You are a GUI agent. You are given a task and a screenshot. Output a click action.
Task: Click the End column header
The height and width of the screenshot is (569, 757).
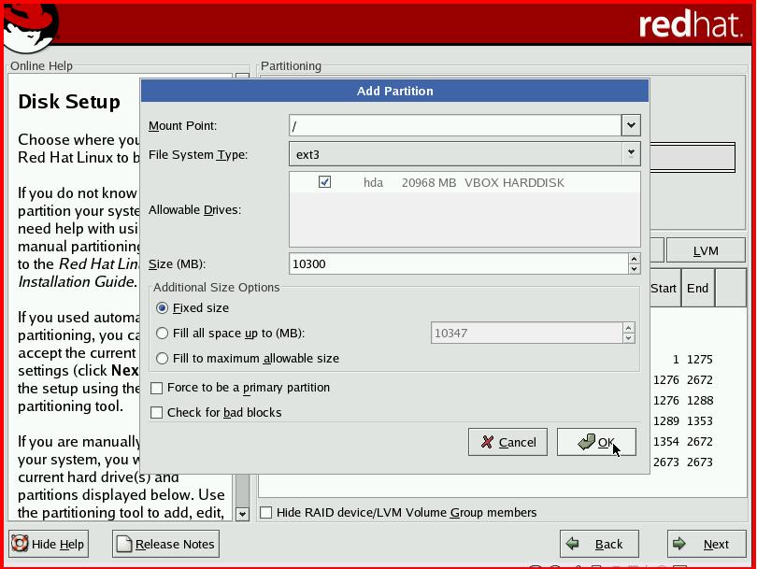pos(697,288)
